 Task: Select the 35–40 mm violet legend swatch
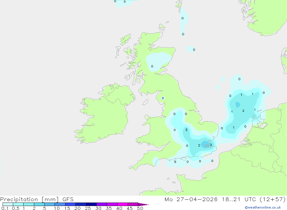pos(112,204)
